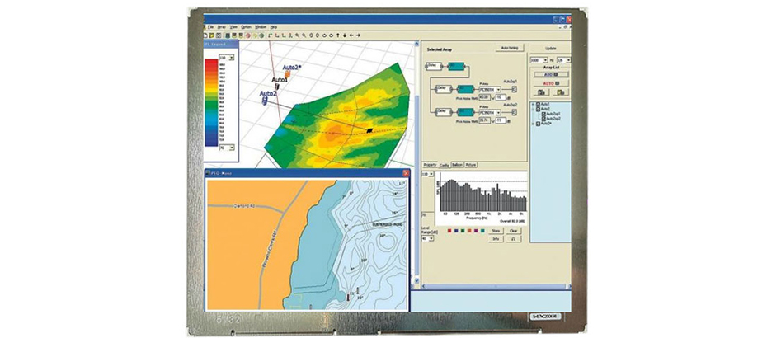Select the blue color swatch below chart
This screenshot has width=767, height=338.
click(456, 230)
